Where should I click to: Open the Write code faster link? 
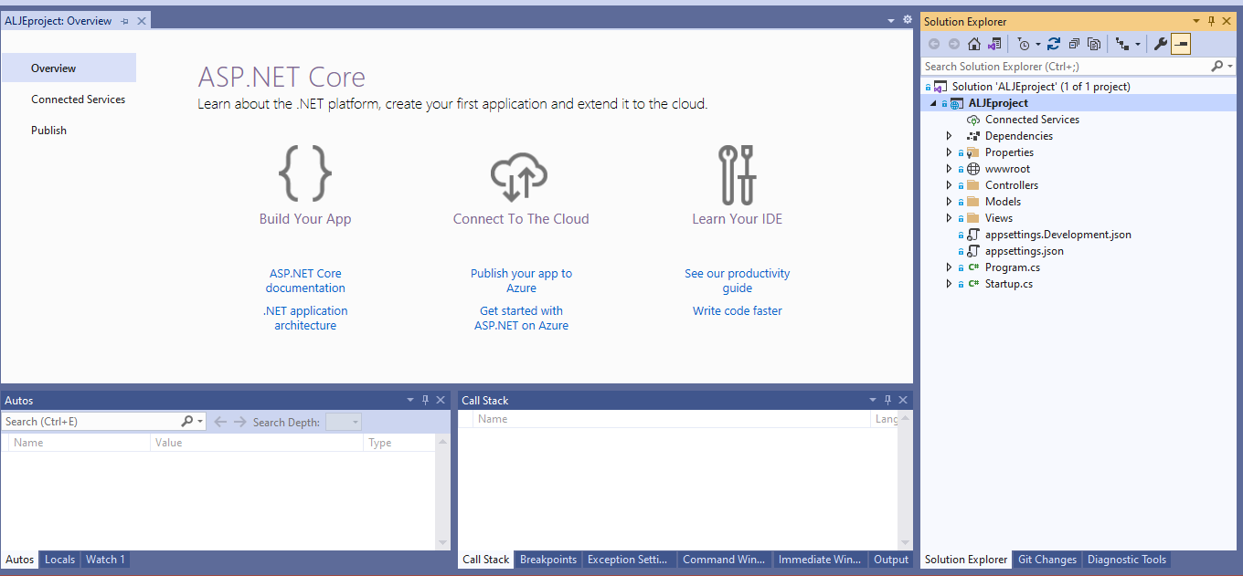coord(738,310)
